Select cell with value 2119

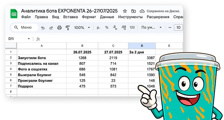(113, 58)
